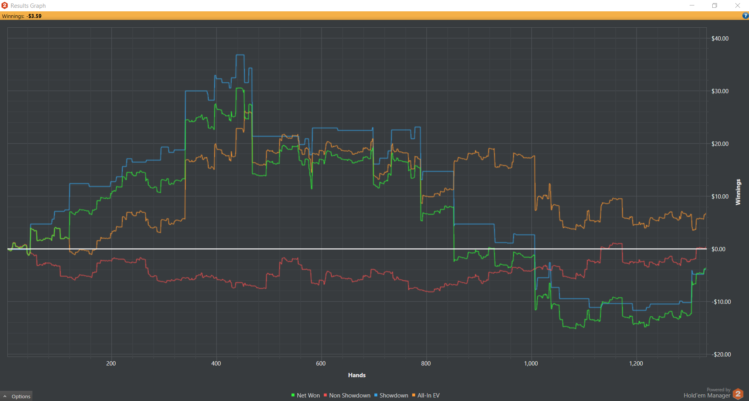Click the 400 hands axis label

pyautogui.click(x=216, y=364)
